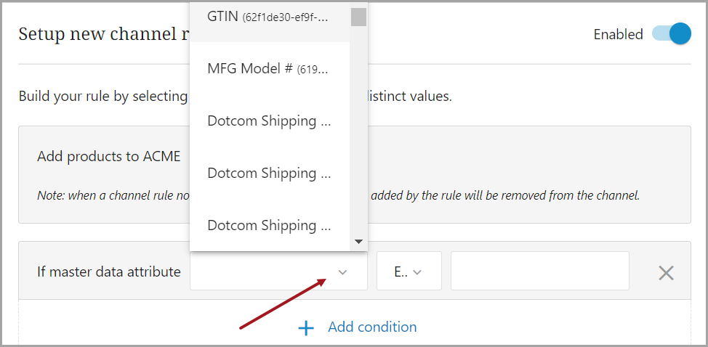Click the "If master data attribute" label
The width and height of the screenshot is (708, 347).
coord(109,272)
